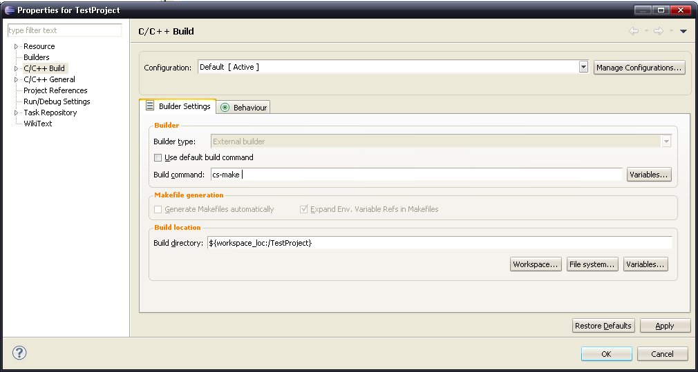Click the Apply button
Screen dimensions: 698x372
pos(665,326)
